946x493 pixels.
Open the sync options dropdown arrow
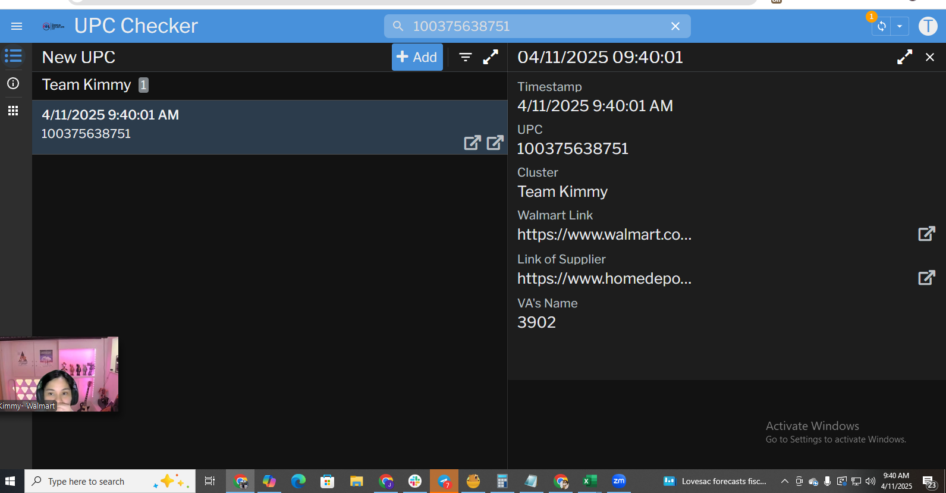point(900,26)
